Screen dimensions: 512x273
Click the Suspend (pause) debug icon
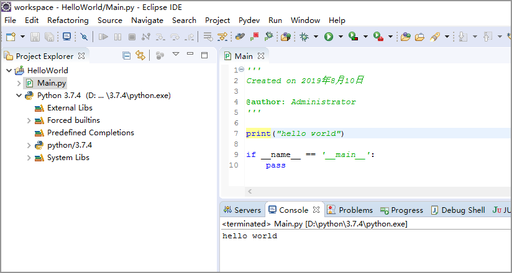118,37
